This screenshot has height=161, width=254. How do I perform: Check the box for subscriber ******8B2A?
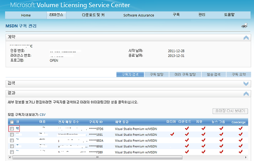point(12,140)
